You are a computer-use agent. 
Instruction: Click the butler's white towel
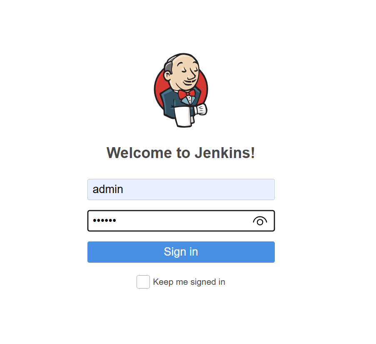coord(184,117)
